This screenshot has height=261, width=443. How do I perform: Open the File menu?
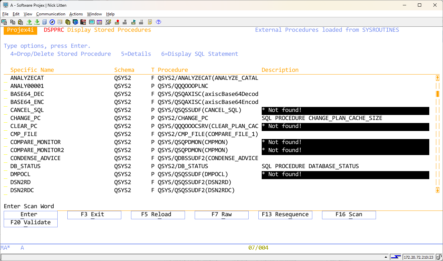coord(5,14)
